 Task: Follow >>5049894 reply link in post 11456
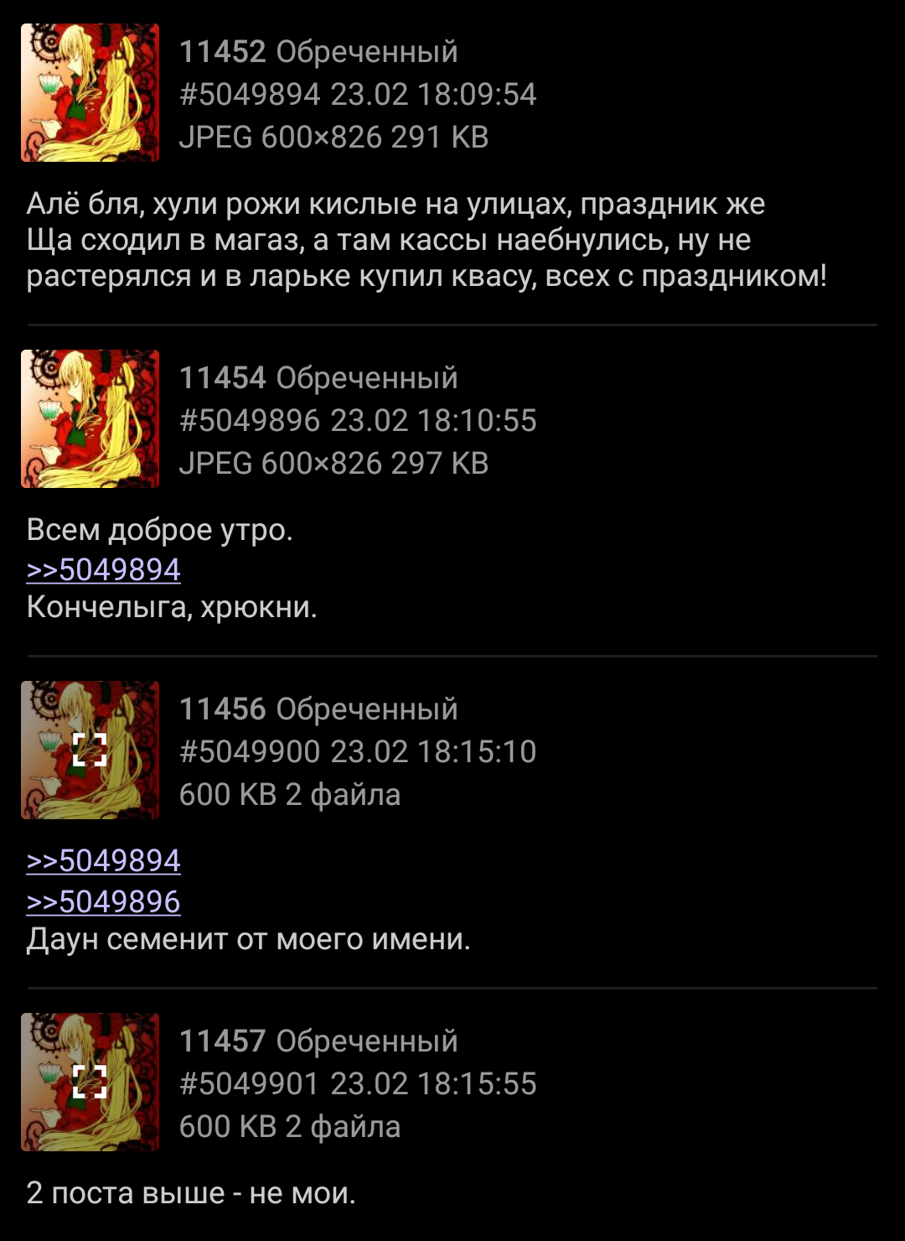[x=103, y=860]
